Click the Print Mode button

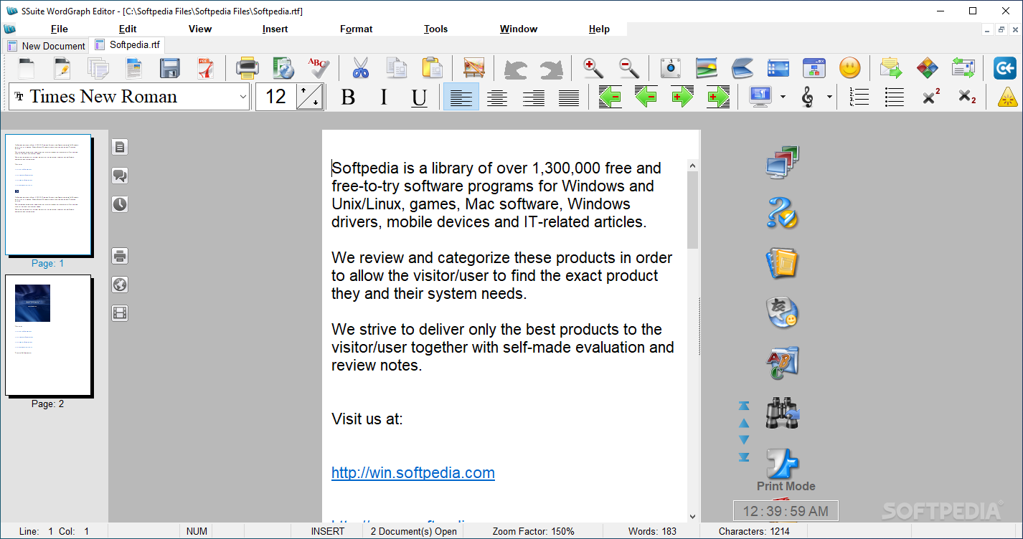point(786,486)
